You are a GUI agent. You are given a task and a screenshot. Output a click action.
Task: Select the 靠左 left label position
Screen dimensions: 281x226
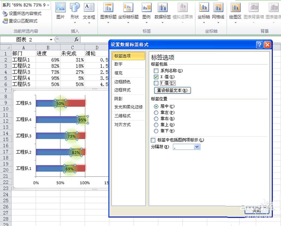pyautogui.click(x=156, y=113)
